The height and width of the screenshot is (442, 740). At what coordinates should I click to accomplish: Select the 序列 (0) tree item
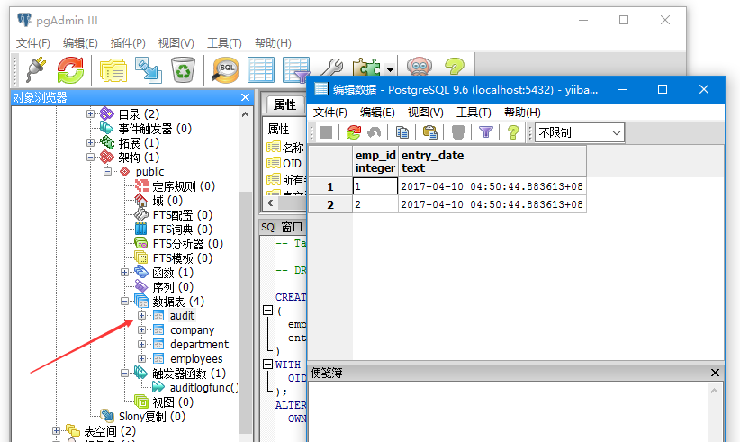coord(173,287)
